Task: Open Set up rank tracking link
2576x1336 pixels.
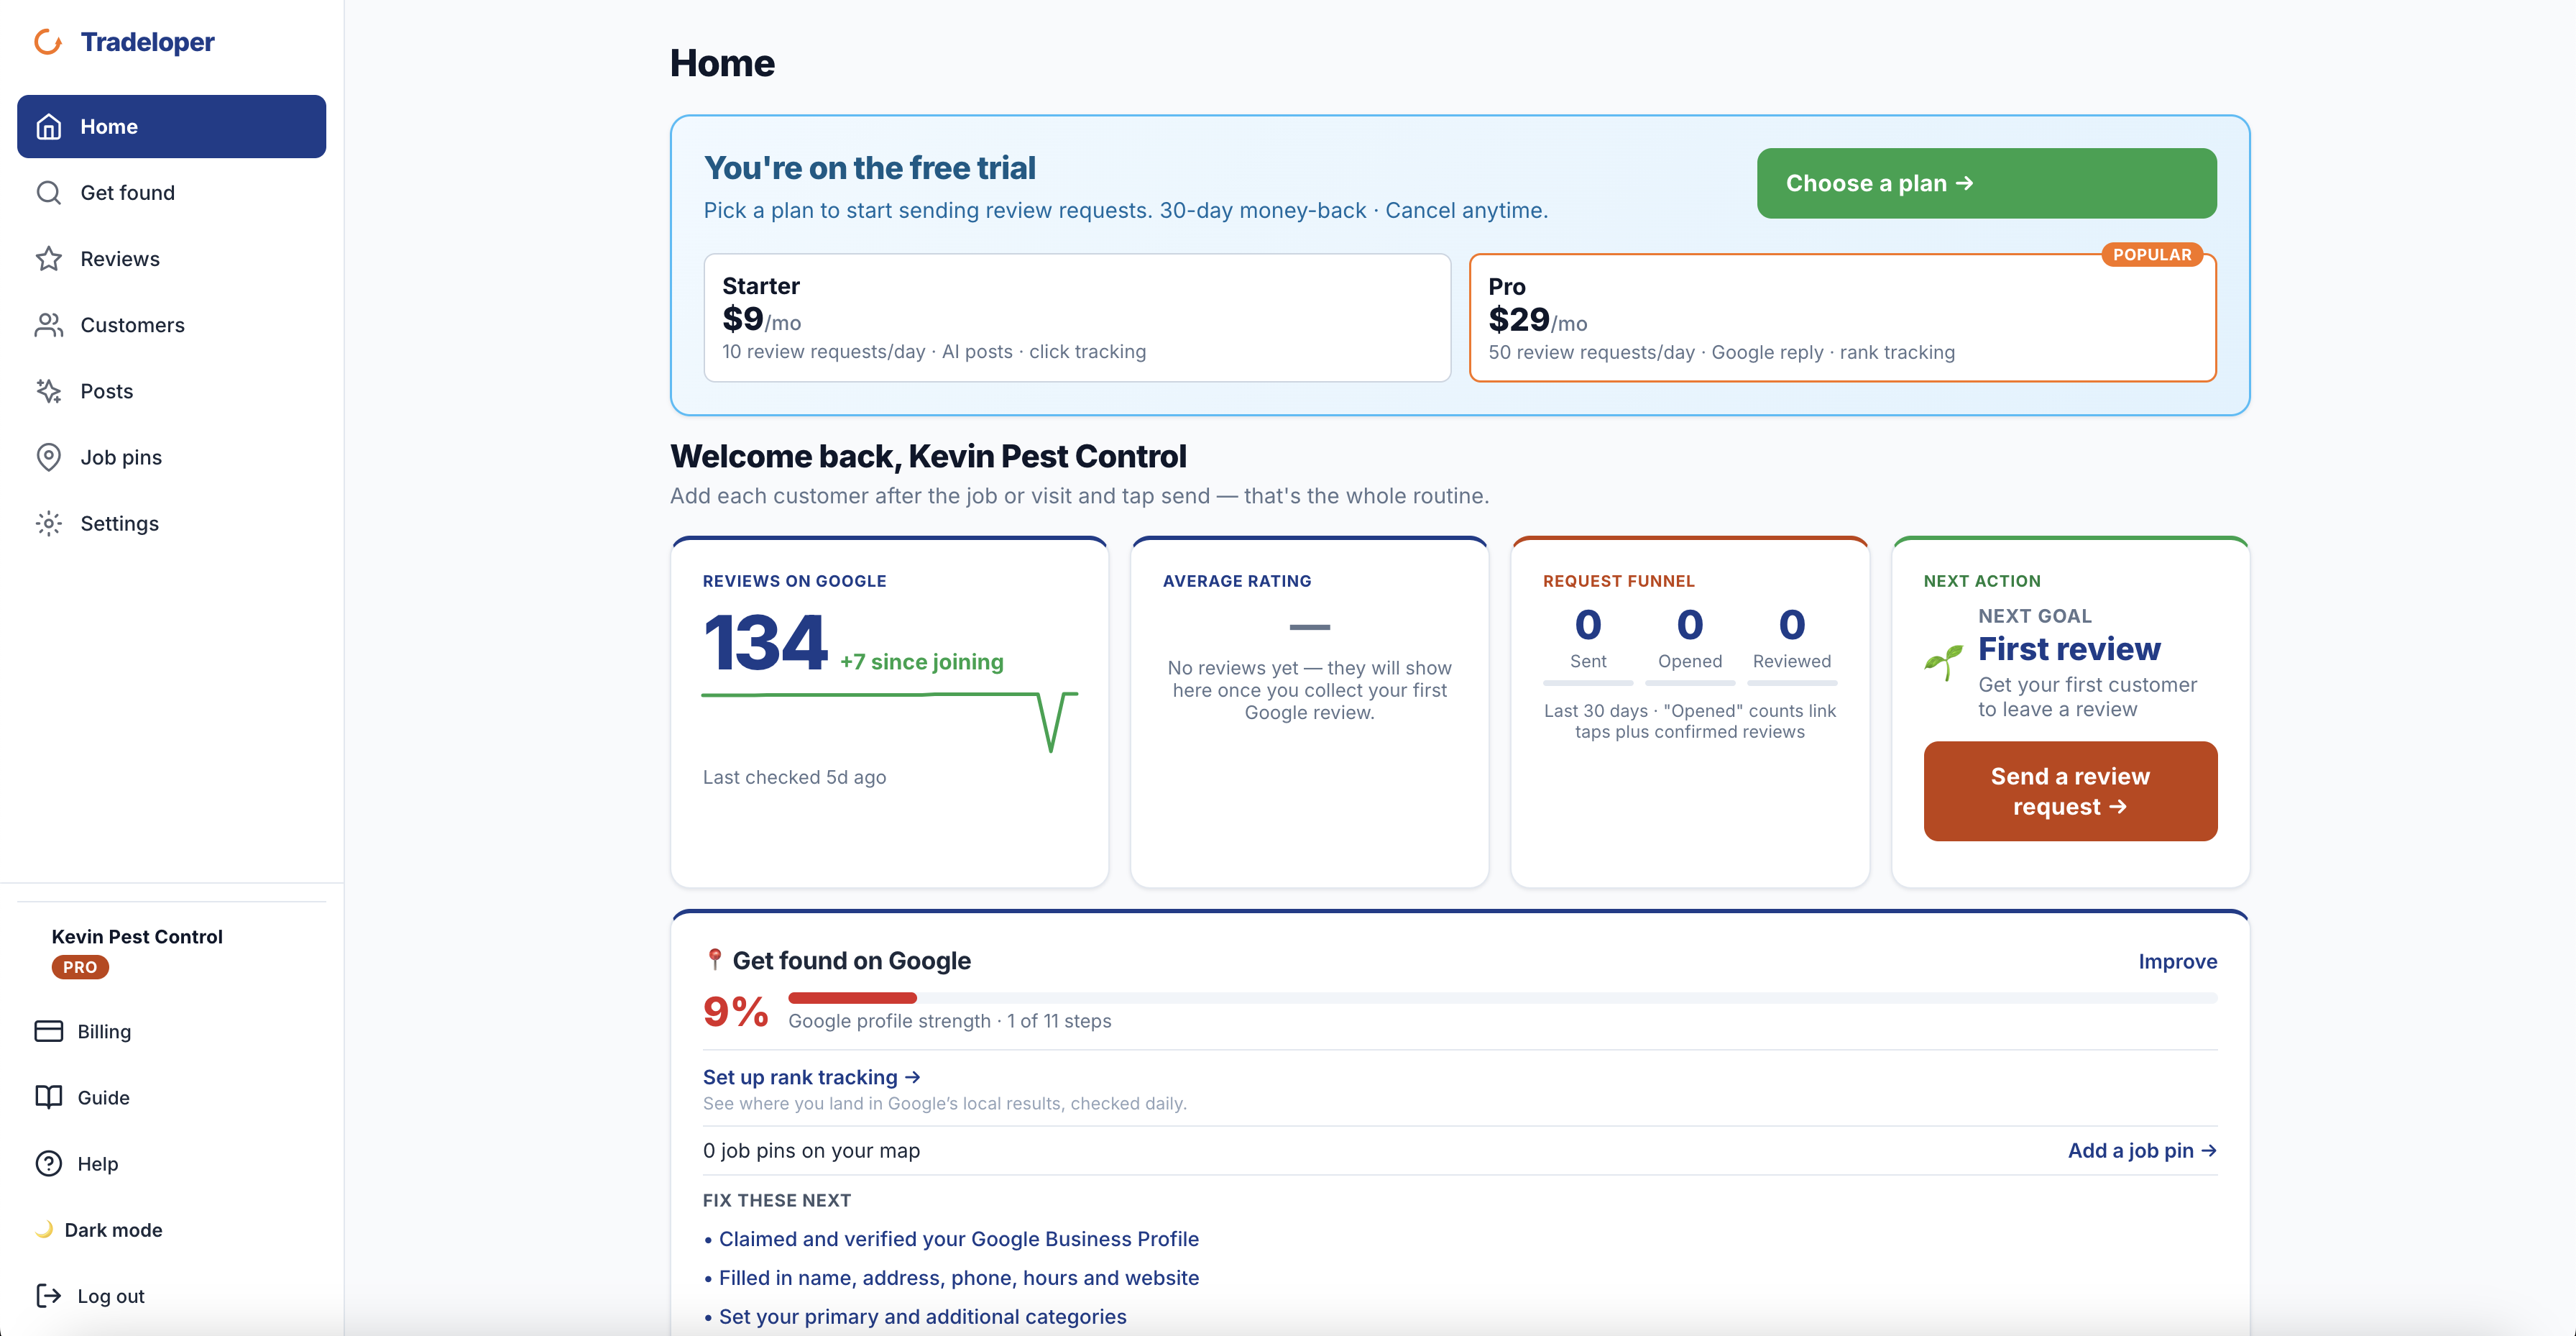Action: (x=811, y=1078)
